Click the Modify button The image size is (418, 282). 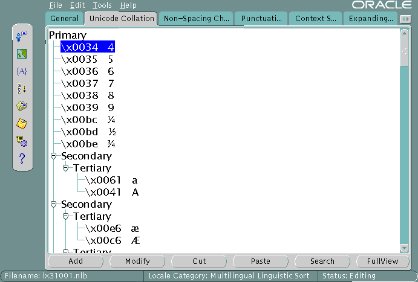coord(137,261)
